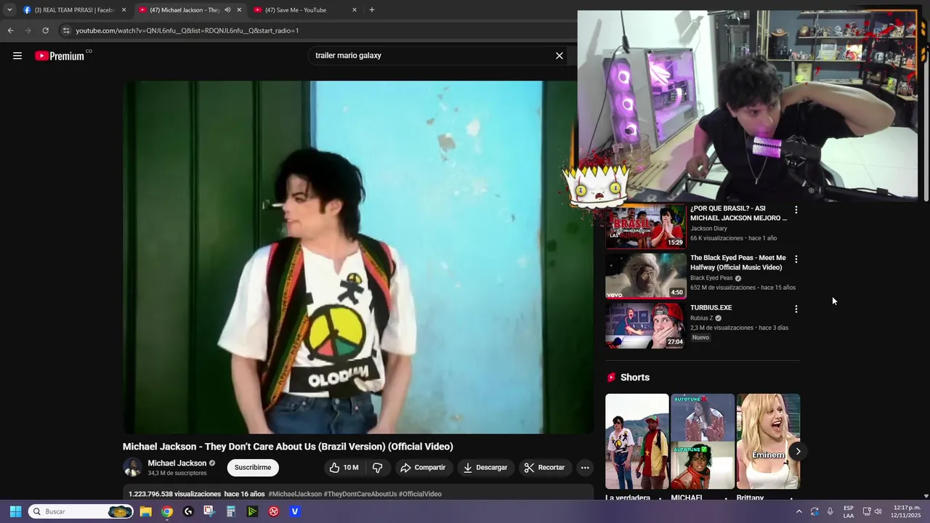Download the video with Descargar
Image resolution: width=930 pixels, height=523 pixels.
(x=485, y=468)
